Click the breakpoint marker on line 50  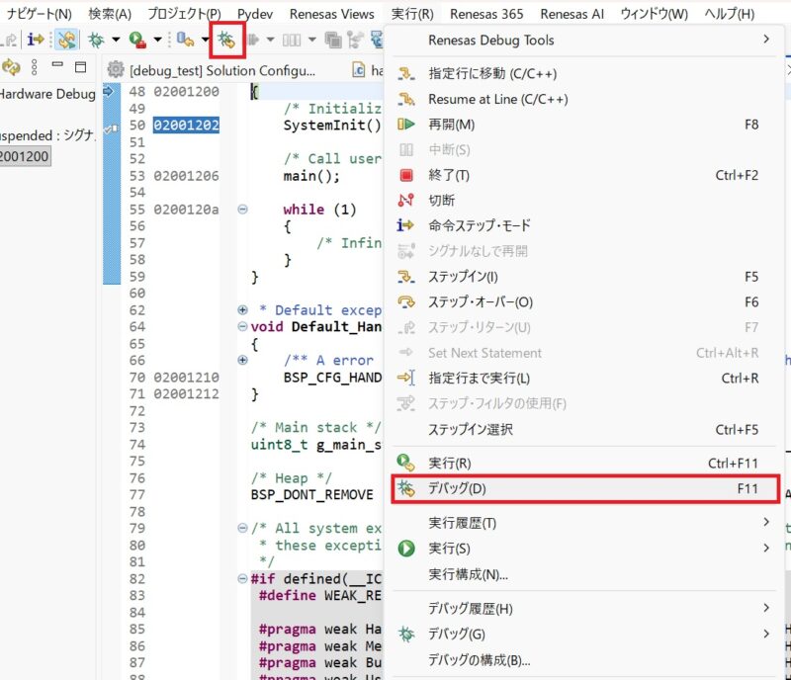click(x=111, y=127)
